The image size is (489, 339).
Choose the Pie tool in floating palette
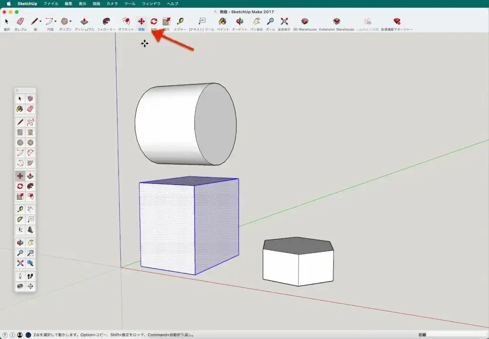(x=30, y=163)
